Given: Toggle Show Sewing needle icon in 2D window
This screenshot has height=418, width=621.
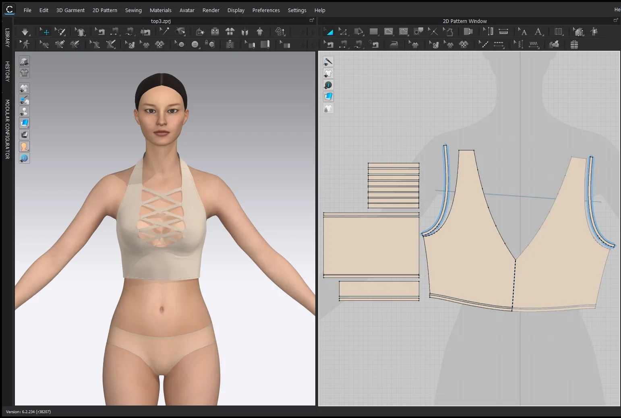Looking at the screenshot, I should pyautogui.click(x=328, y=62).
